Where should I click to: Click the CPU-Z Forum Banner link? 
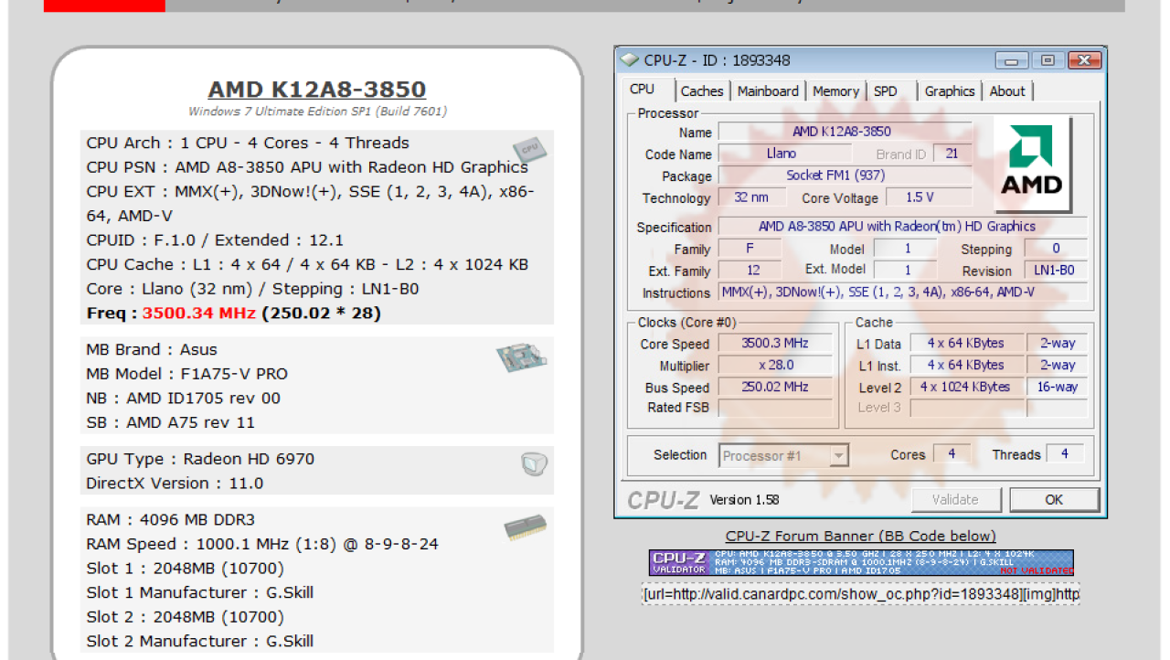861,537
